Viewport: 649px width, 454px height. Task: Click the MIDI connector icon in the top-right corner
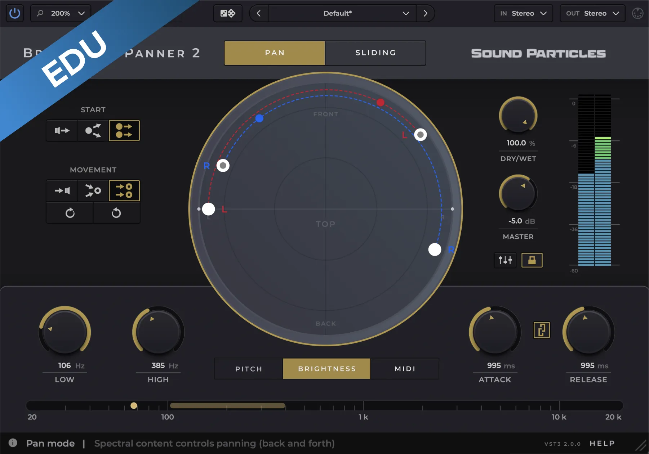click(637, 13)
